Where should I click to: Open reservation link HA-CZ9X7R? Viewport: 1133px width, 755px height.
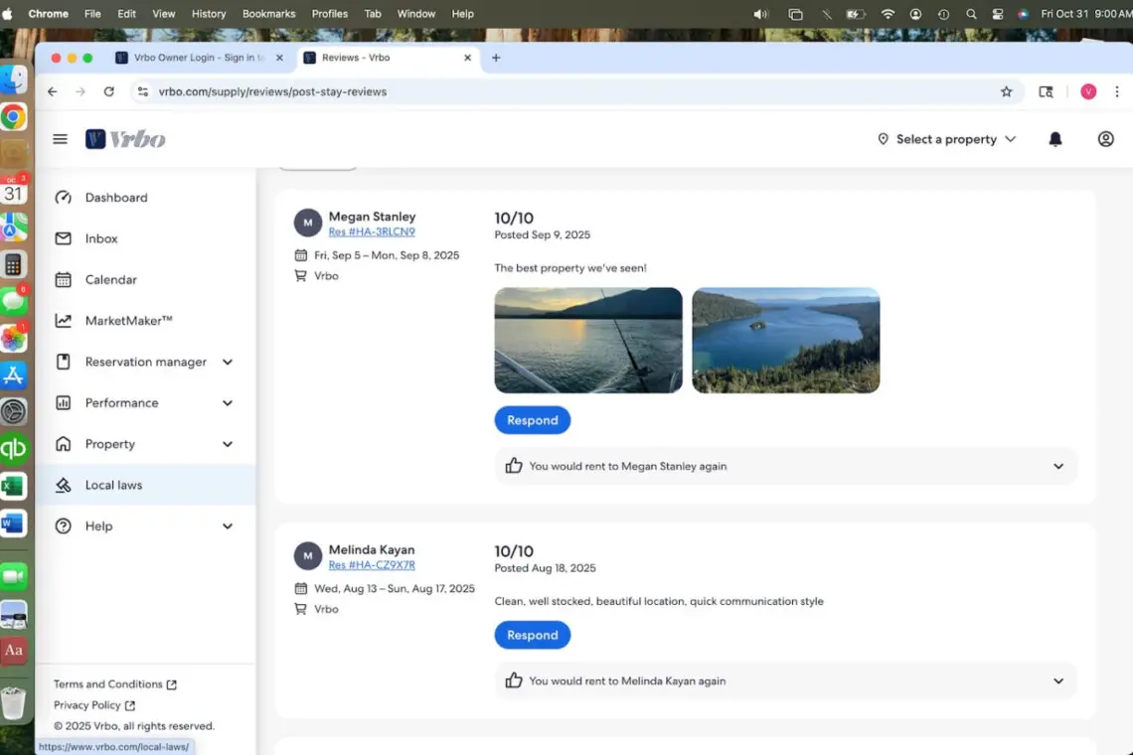pos(372,565)
